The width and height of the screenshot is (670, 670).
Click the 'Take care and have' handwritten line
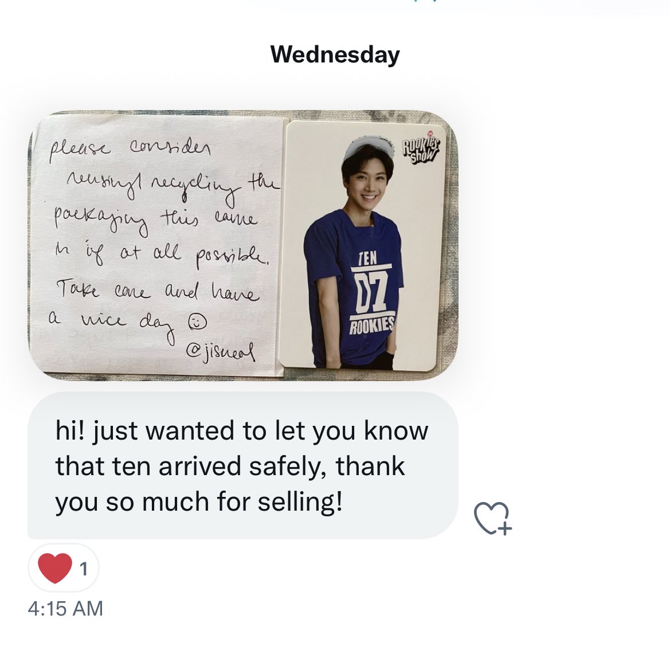[x=158, y=291]
